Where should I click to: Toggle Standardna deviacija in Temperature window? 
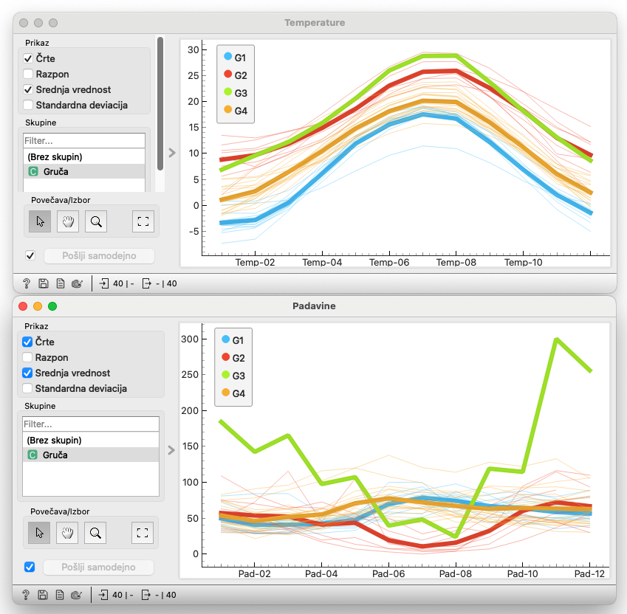[28, 105]
